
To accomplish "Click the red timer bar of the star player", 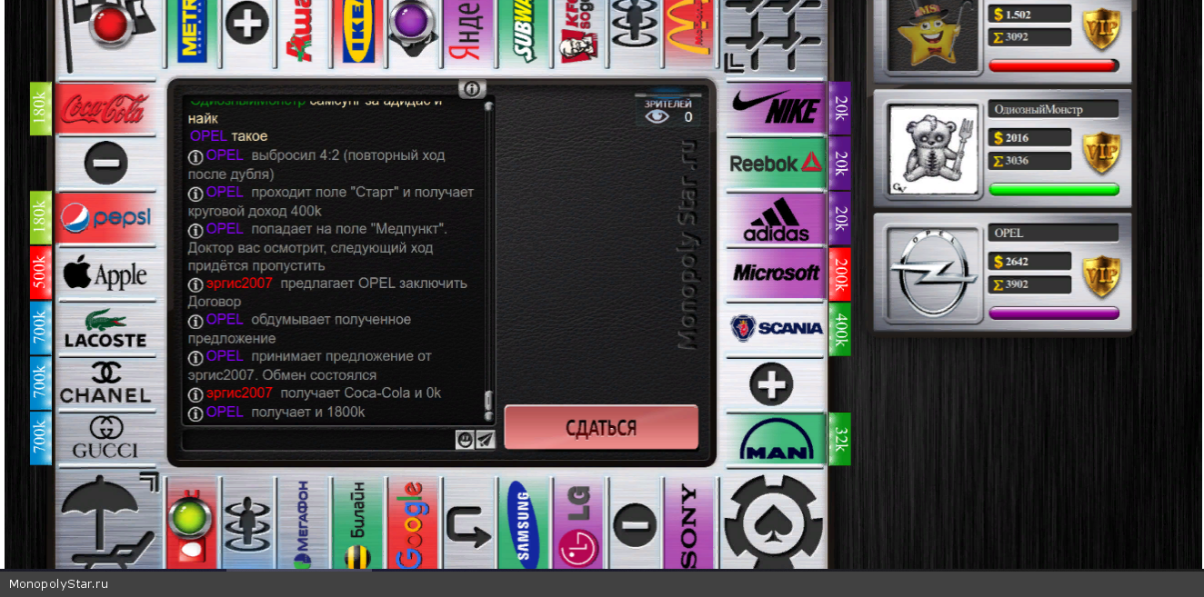I will [x=1054, y=65].
